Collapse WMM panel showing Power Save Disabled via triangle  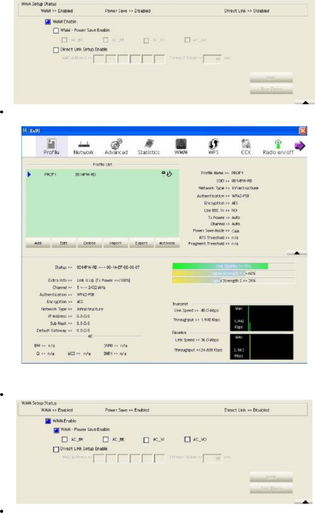coord(304,102)
